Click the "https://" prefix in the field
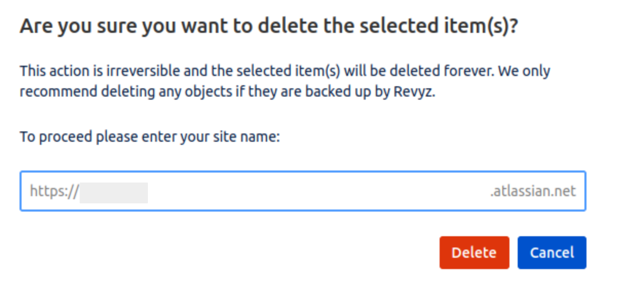The height and width of the screenshot is (285, 625). pyautogui.click(x=54, y=192)
